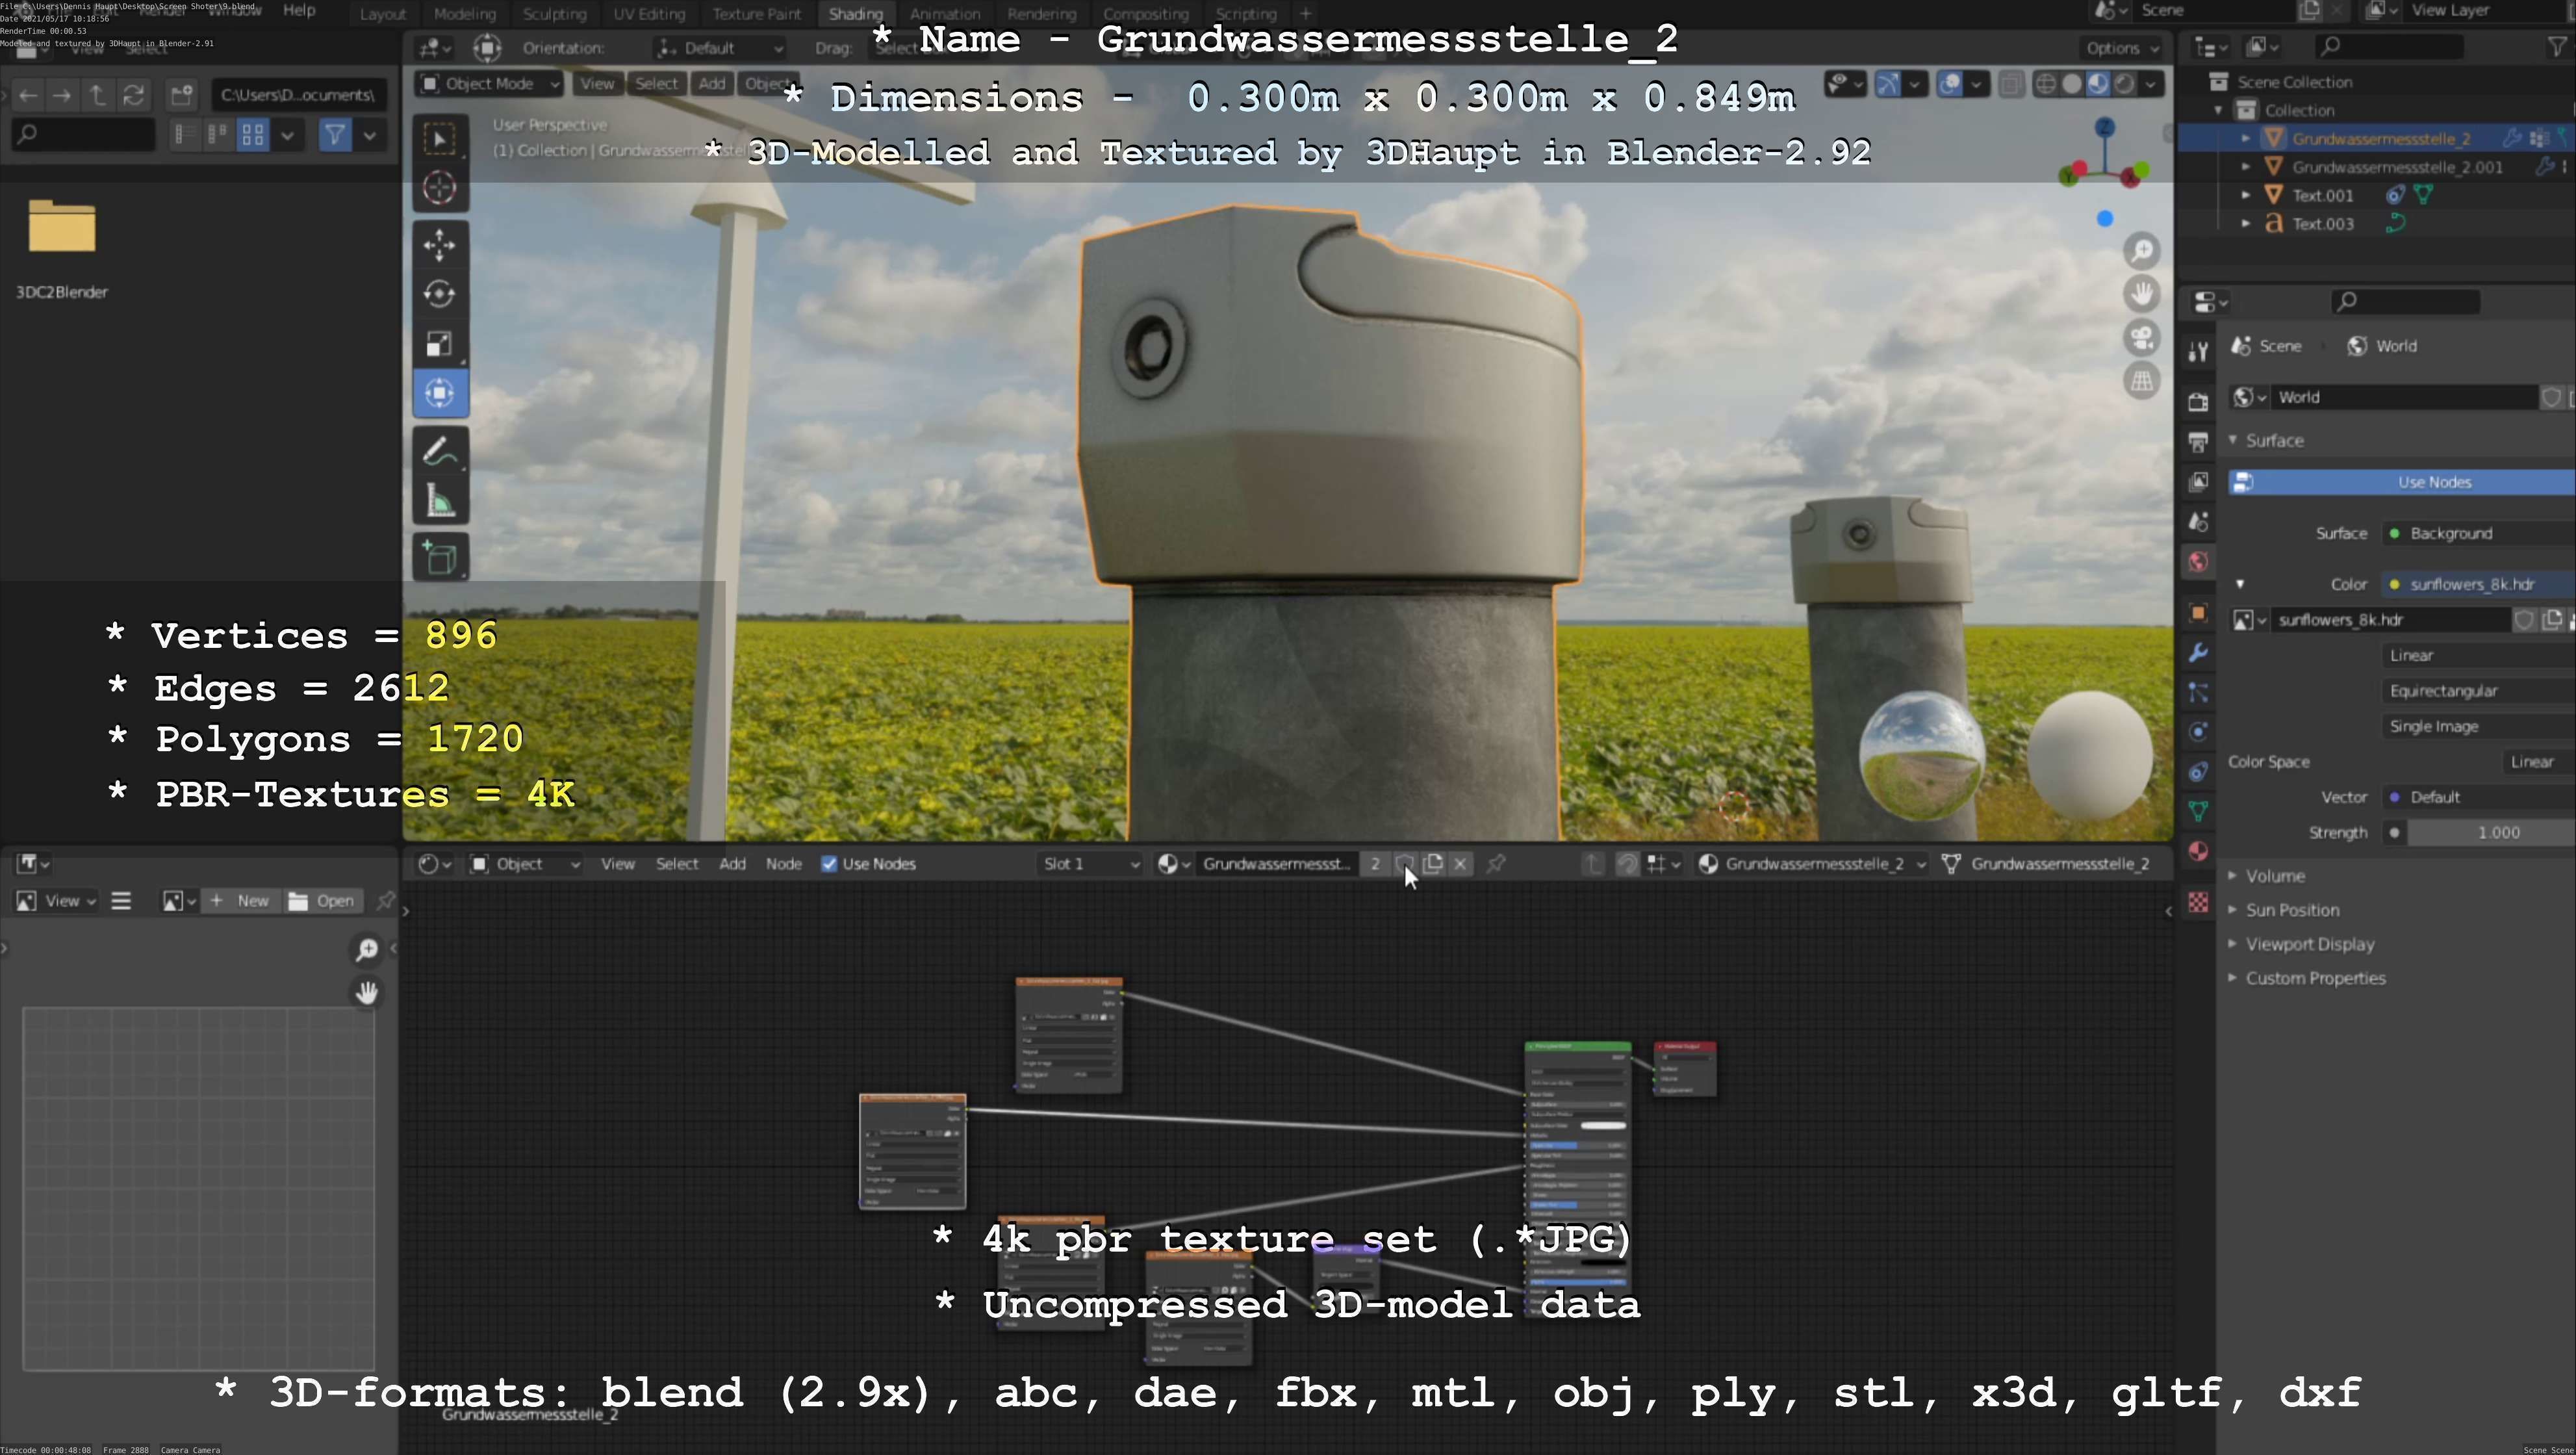Switch to rendered viewport shading mode

pyautogui.click(x=2124, y=84)
